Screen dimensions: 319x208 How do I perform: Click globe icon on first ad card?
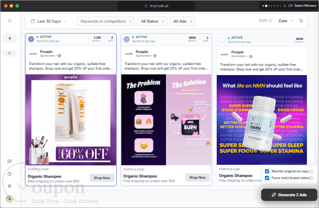coord(60,56)
